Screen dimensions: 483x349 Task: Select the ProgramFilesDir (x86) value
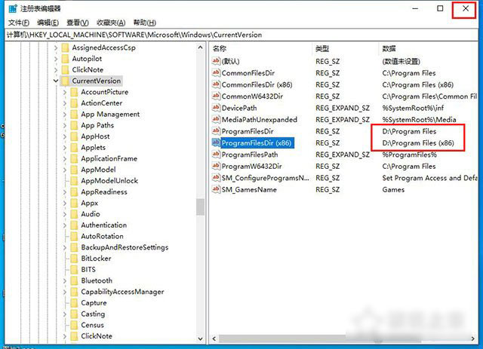(x=257, y=142)
